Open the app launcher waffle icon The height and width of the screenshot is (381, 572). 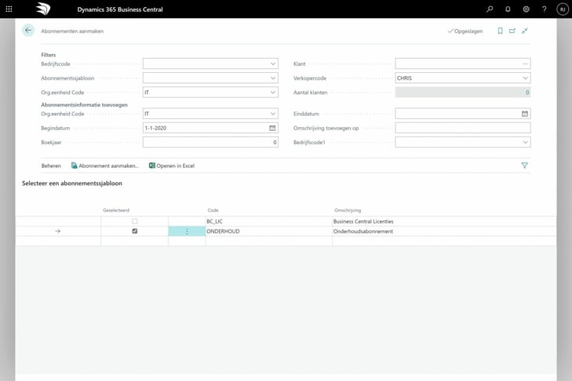point(9,9)
